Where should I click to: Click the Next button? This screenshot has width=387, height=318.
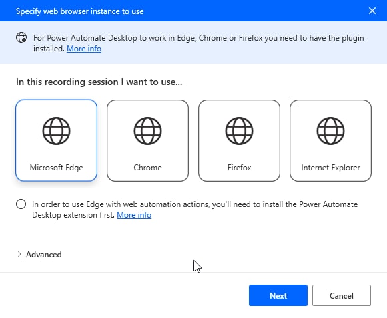278,295
